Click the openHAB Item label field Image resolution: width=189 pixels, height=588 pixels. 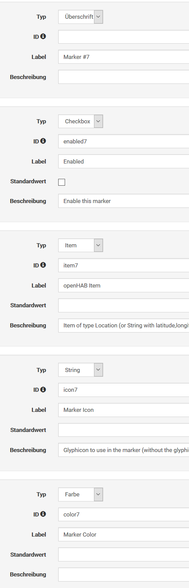pyautogui.click(x=124, y=285)
